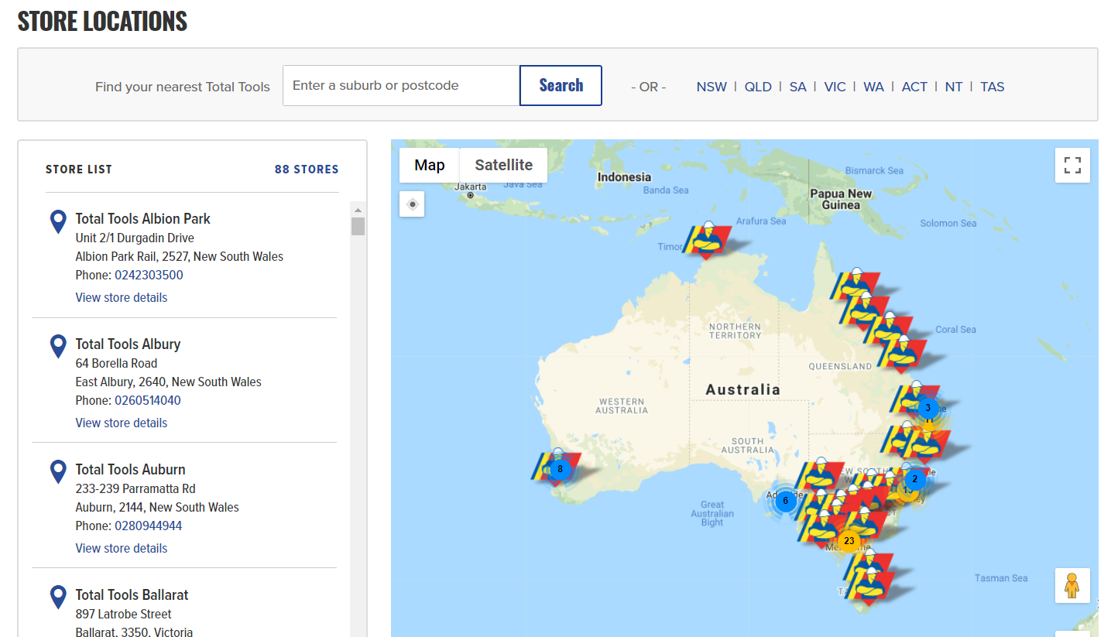Open the Perth cluster marker showing 8
The image size is (1111, 637).
tap(560, 469)
